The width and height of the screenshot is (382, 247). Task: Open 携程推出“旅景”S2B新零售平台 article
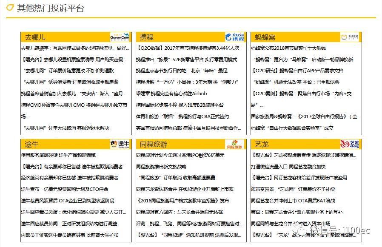tap(187, 60)
